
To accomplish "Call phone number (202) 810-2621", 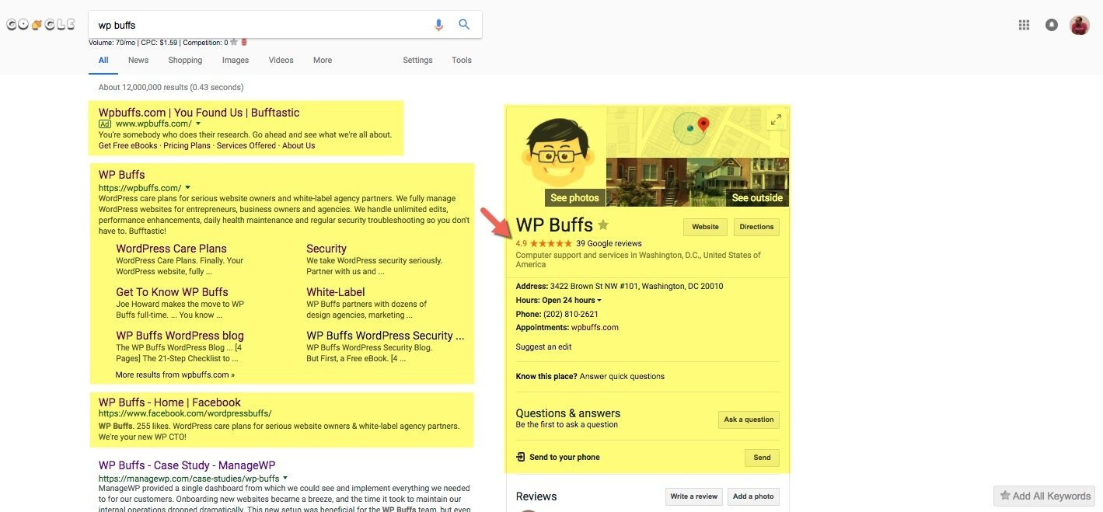I will coord(571,315).
